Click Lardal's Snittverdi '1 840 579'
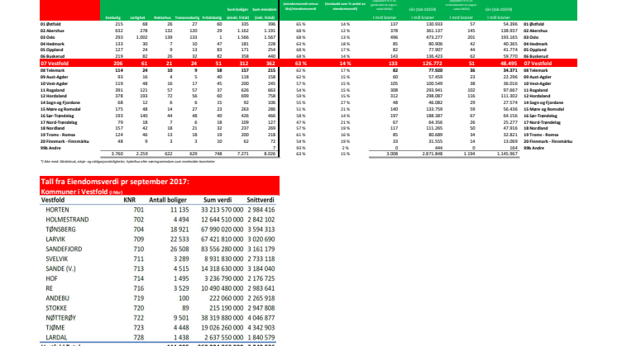This screenshot has width=617, height=346. [261, 338]
